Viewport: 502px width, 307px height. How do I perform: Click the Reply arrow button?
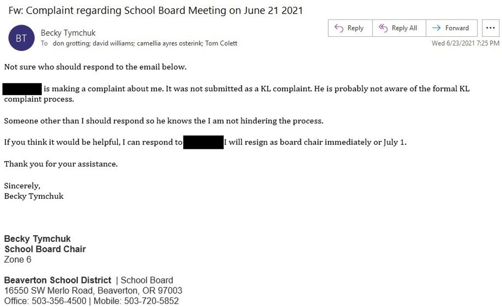[350, 28]
